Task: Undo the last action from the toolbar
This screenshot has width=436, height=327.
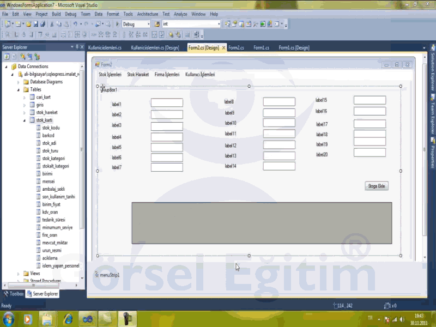Action: coord(75,24)
